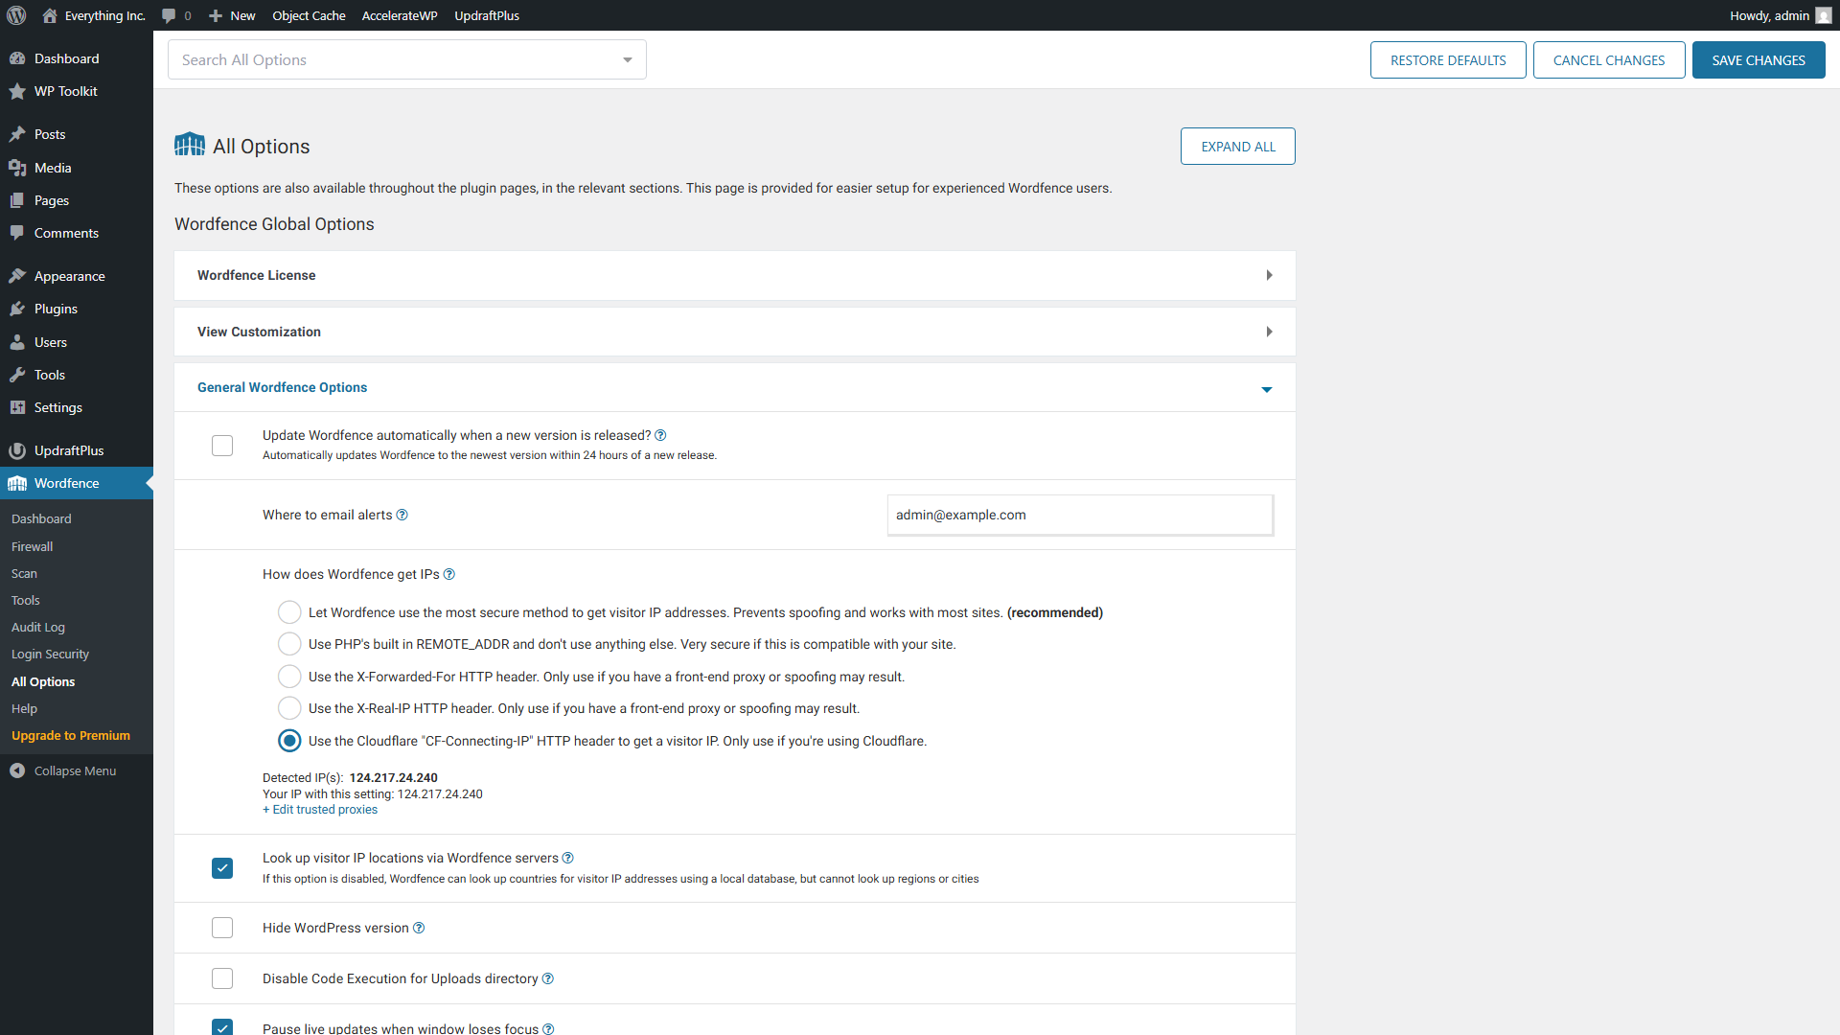Click the Media icon in sidebar
The image size is (1840, 1035).
[17, 168]
